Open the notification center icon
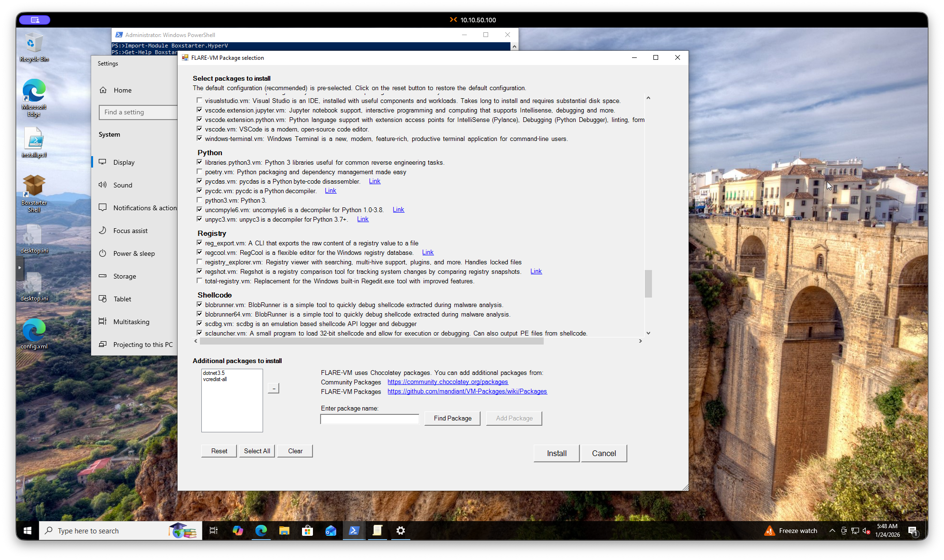The height and width of the screenshot is (560, 944). pyautogui.click(x=912, y=531)
